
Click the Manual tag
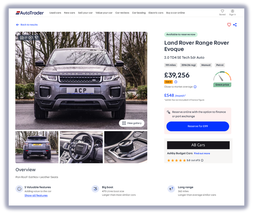206,65
